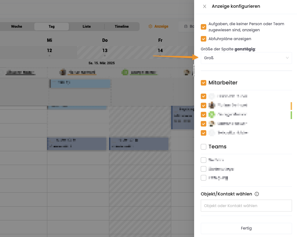Click the second employee's photo avatar
297x237 pixels.
212,105
